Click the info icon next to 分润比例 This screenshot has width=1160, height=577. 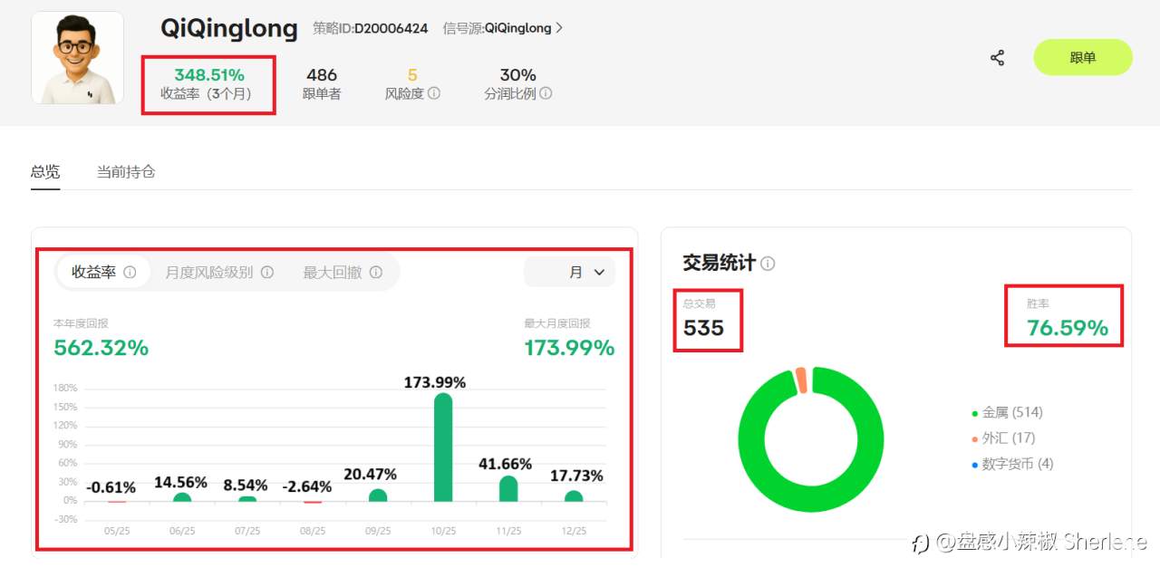[x=546, y=93]
